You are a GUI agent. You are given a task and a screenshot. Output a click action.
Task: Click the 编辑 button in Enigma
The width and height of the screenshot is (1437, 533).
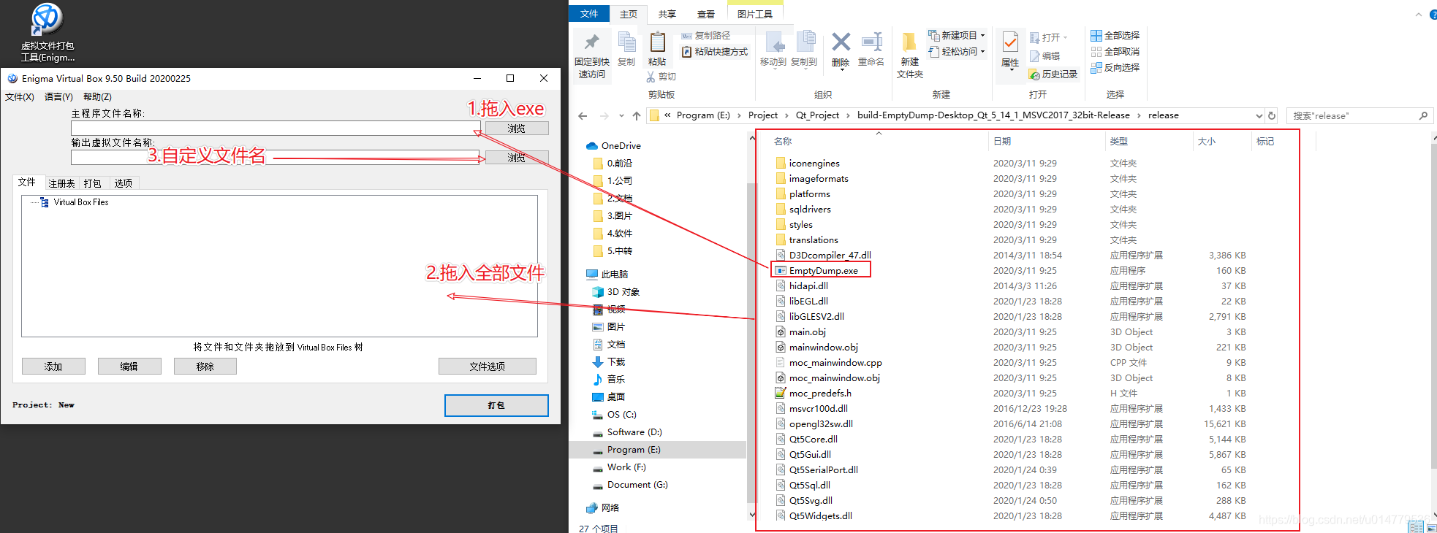[x=129, y=367]
